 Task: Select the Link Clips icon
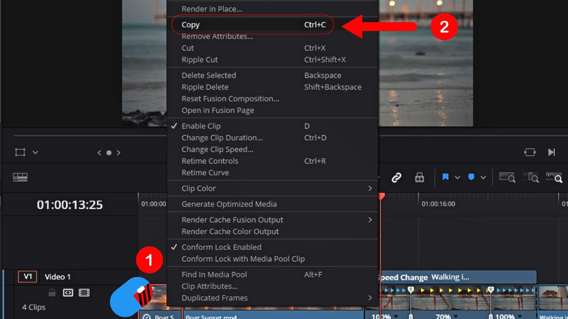click(x=396, y=177)
